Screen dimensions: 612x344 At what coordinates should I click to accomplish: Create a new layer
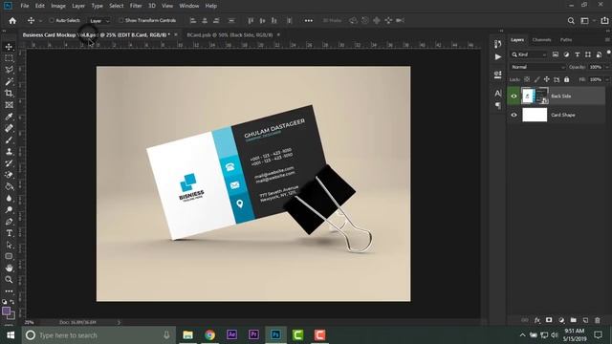tap(585, 320)
